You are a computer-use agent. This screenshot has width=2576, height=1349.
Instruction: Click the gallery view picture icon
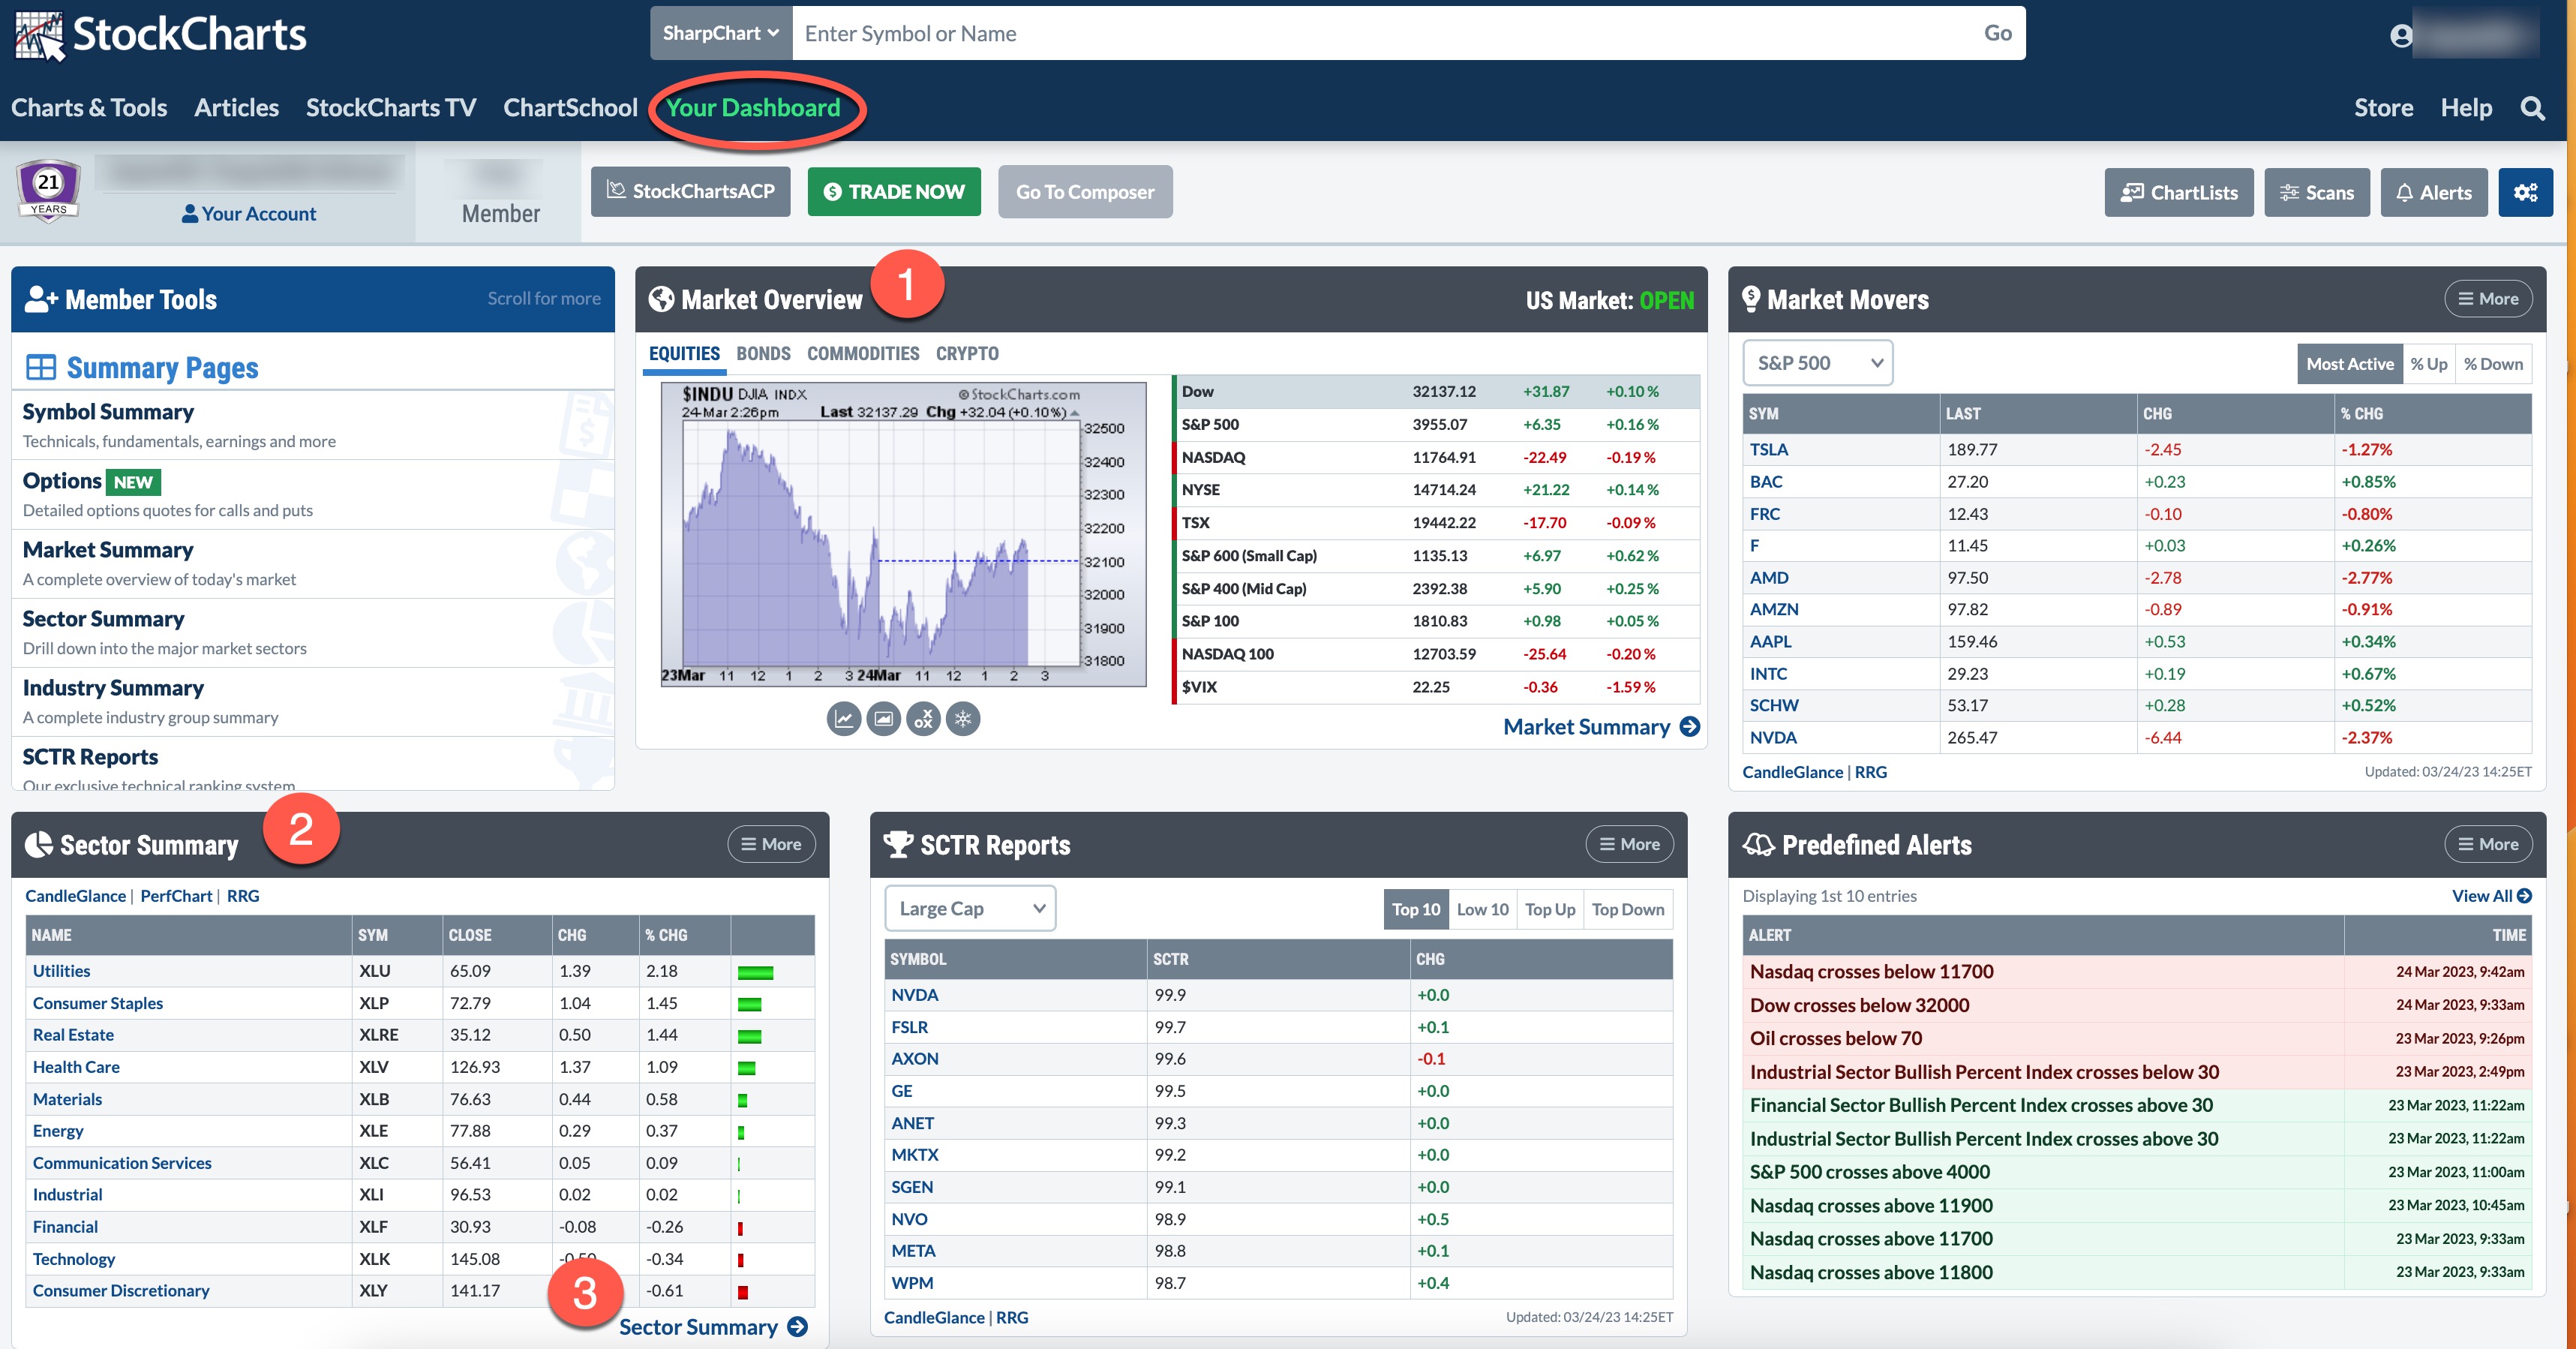click(x=883, y=718)
